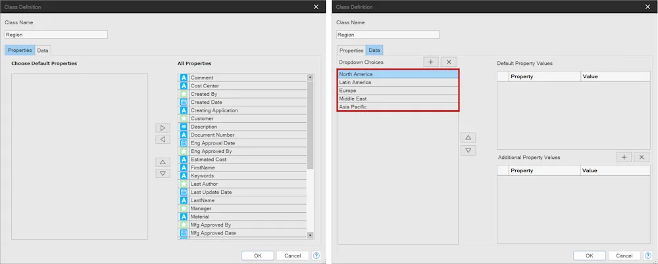The width and height of the screenshot is (658, 264).
Task: Click the calendar icon beside Mfg Approved Date
Action: point(184,233)
